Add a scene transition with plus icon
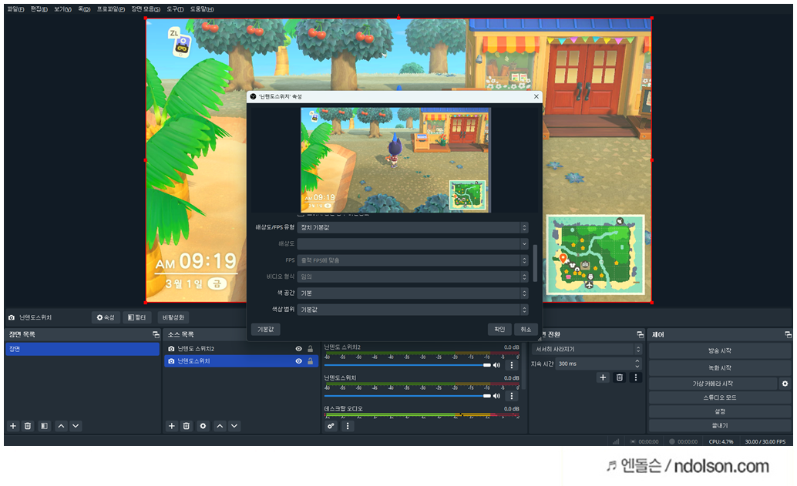This screenshot has width=797, height=486. pos(603,377)
